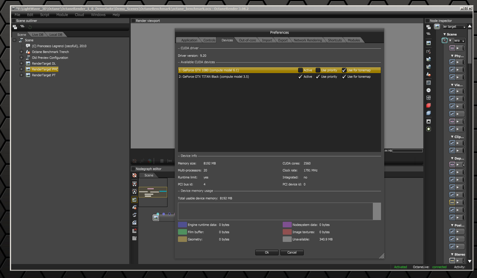Screen dimensions: 477x278
Task: Toggle texture preview icon in Nodegraph editor
Action: (134, 223)
